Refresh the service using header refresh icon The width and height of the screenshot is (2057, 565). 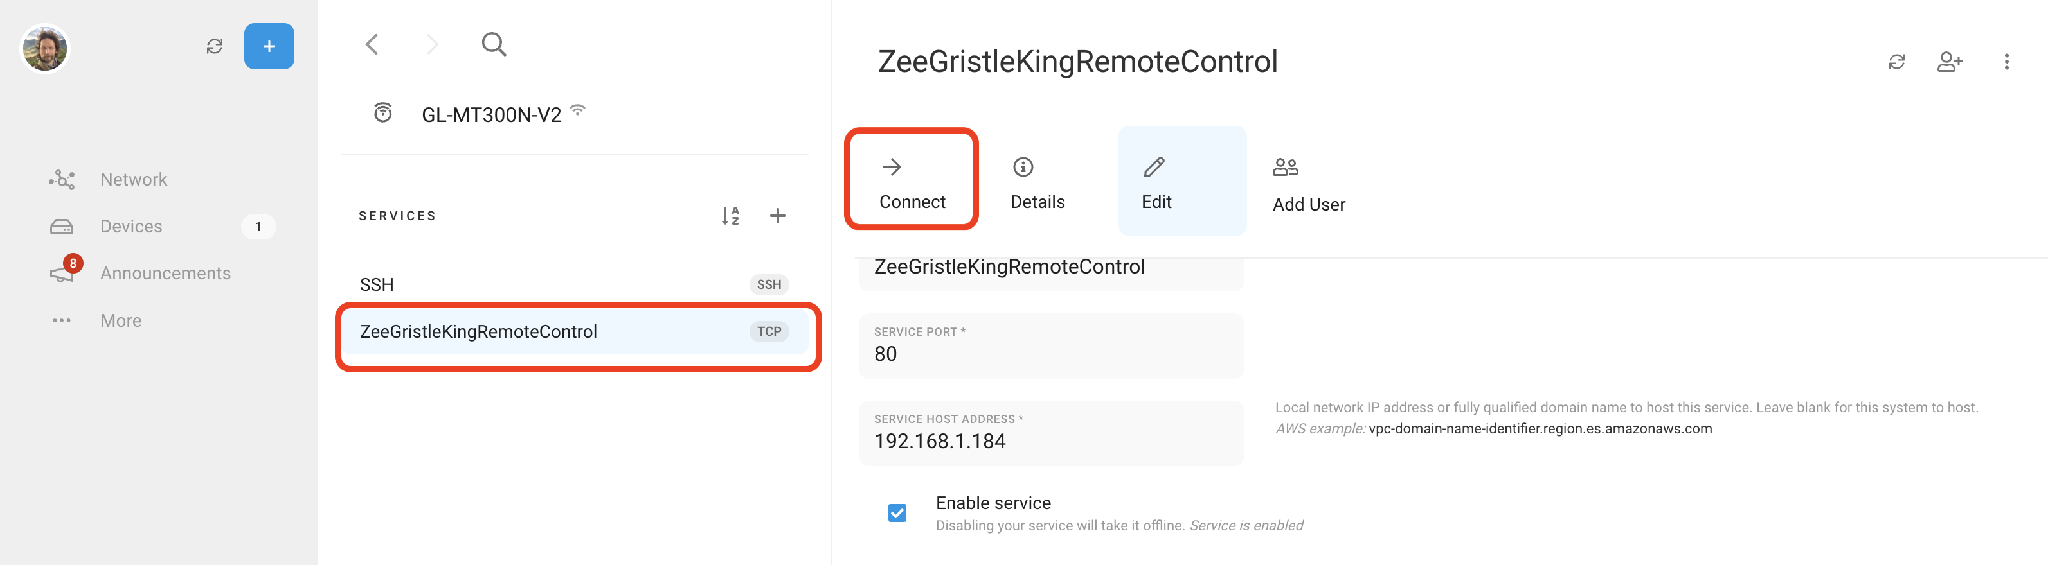1896,62
